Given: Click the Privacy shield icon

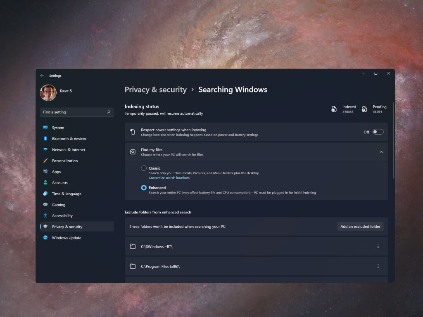Looking at the screenshot, I should point(45,227).
